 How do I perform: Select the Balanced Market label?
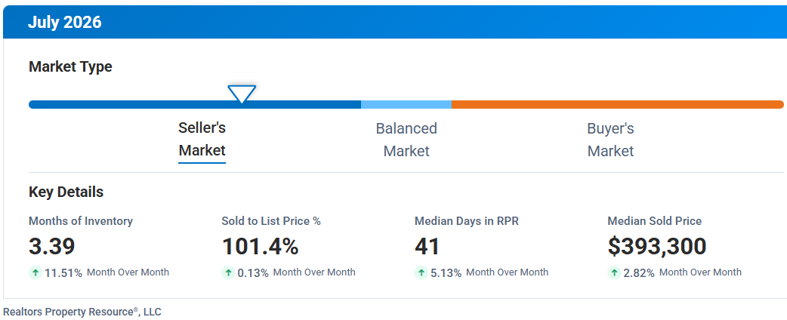click(406, 140)
